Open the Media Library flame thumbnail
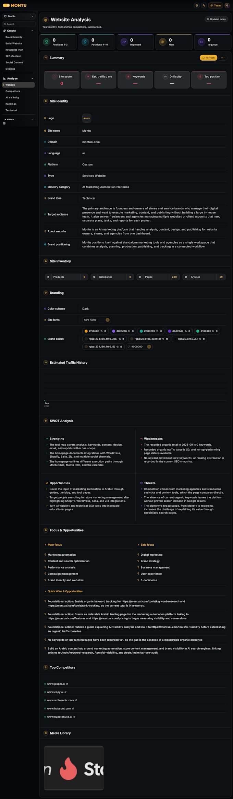The width and height of the screenshot is (233, 799). (x=74, y=768)
